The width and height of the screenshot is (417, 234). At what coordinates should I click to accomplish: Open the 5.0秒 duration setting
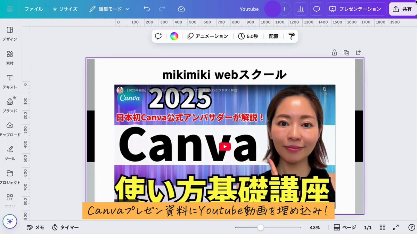[248, 36]
